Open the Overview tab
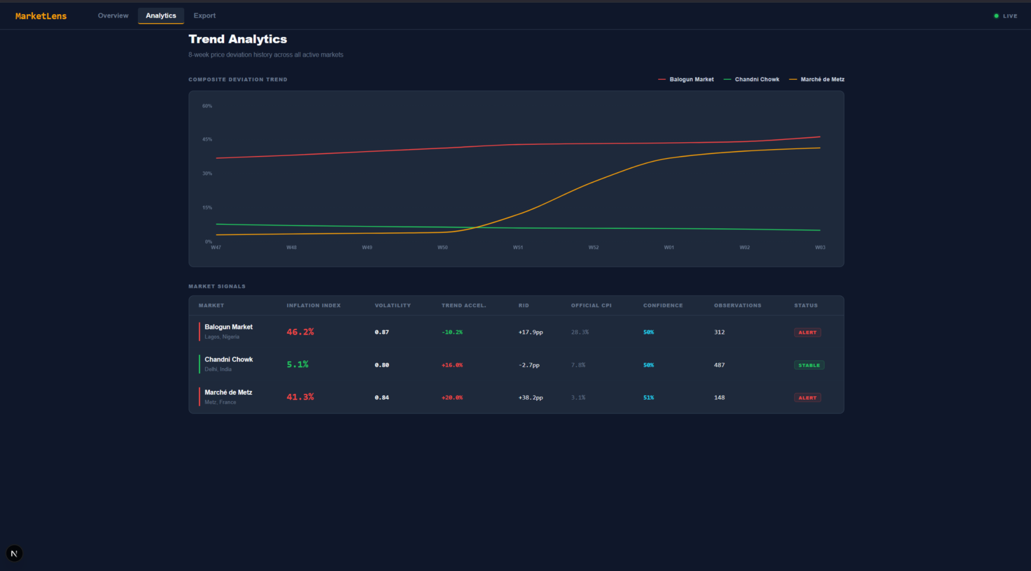This screenshot has width=1031, height=571. pyautogui.click(x=113, y=15)
